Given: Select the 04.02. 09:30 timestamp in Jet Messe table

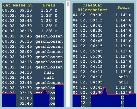Looking at the screenshot, I should [17, 10].
